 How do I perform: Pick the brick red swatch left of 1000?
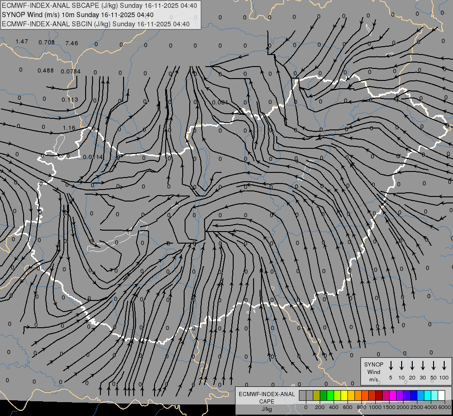point(372,396)
